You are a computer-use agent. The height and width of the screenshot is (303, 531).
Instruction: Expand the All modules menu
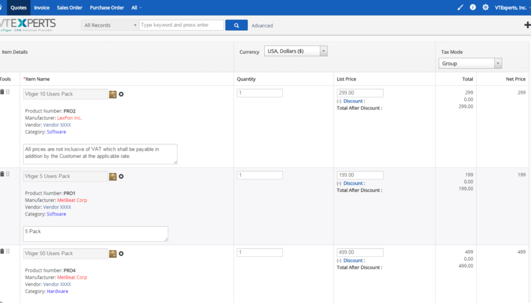click(x=136, y=7)
